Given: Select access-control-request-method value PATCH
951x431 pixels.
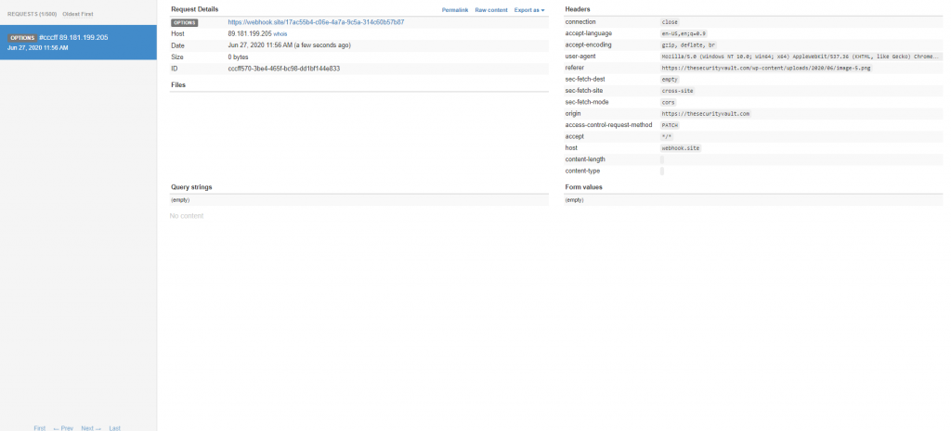Looking at the screenshot, I should 670,125.
